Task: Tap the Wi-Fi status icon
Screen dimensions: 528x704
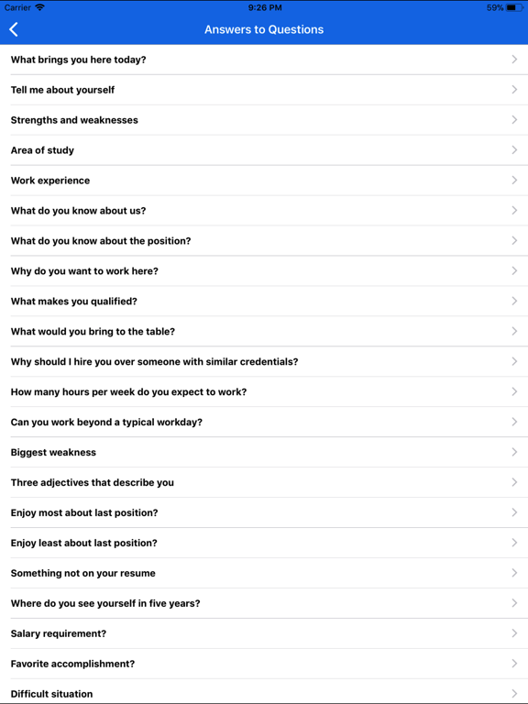Action: pos(40,7)
